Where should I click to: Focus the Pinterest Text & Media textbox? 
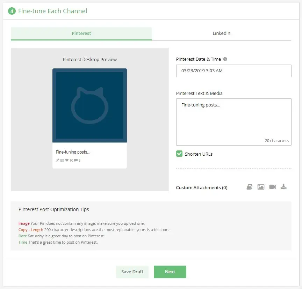click(233, 122)
